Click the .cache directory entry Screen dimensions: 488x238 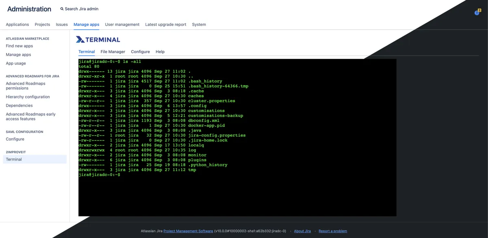(196, 91)
